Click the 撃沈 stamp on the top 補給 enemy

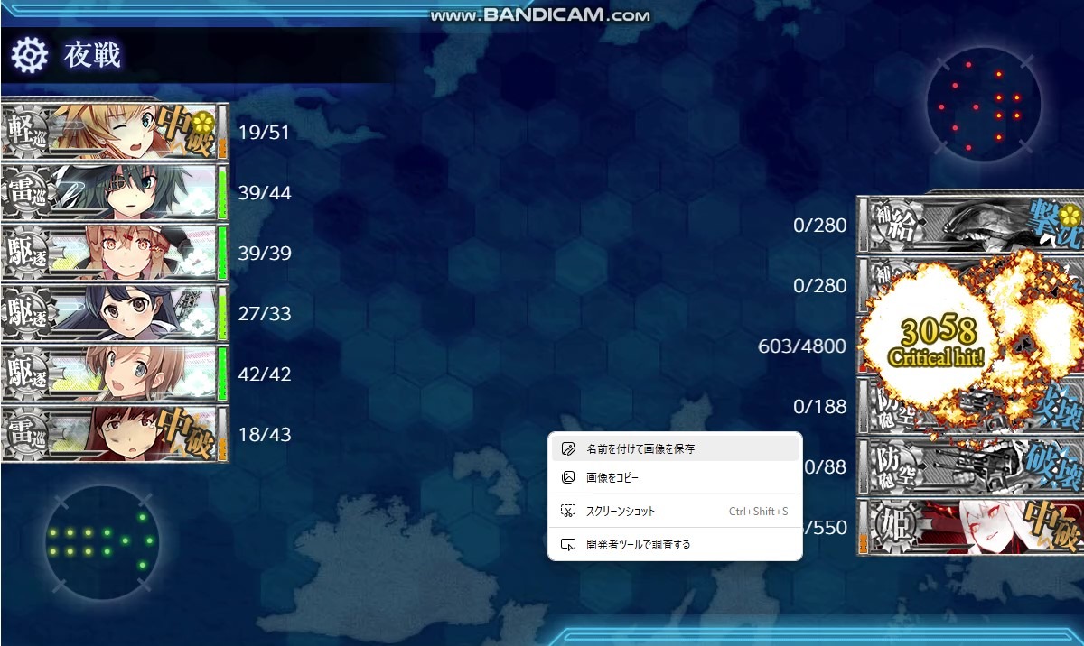coord(1054,224)
